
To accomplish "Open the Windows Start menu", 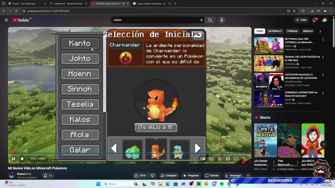I will (x=98, y=184).
